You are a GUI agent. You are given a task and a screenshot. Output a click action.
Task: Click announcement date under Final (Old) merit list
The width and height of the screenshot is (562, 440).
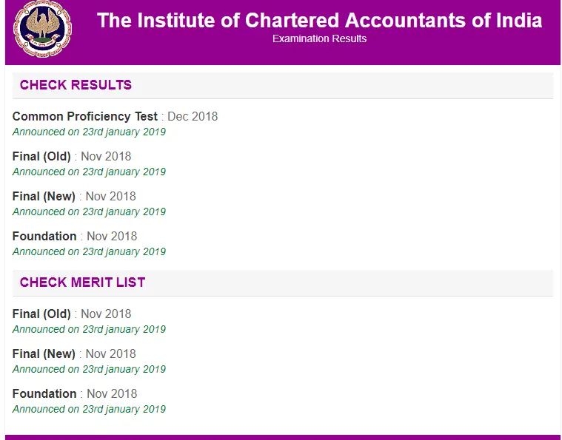pyautogui.click(x=89, y=329)
